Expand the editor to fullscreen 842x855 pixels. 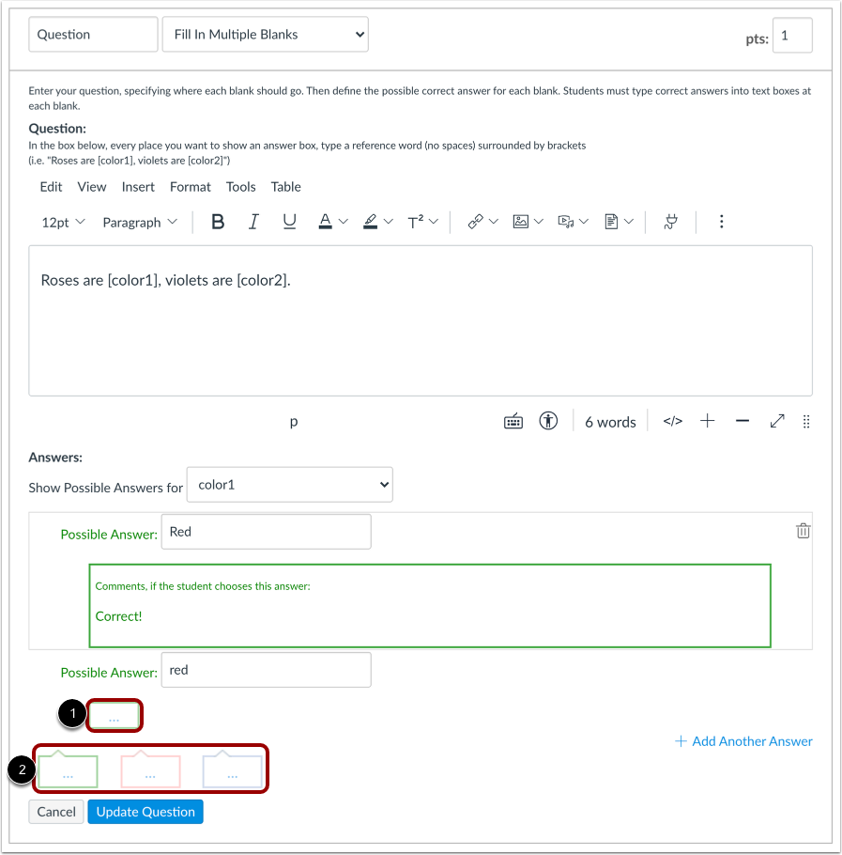click(x=777, y=422)
